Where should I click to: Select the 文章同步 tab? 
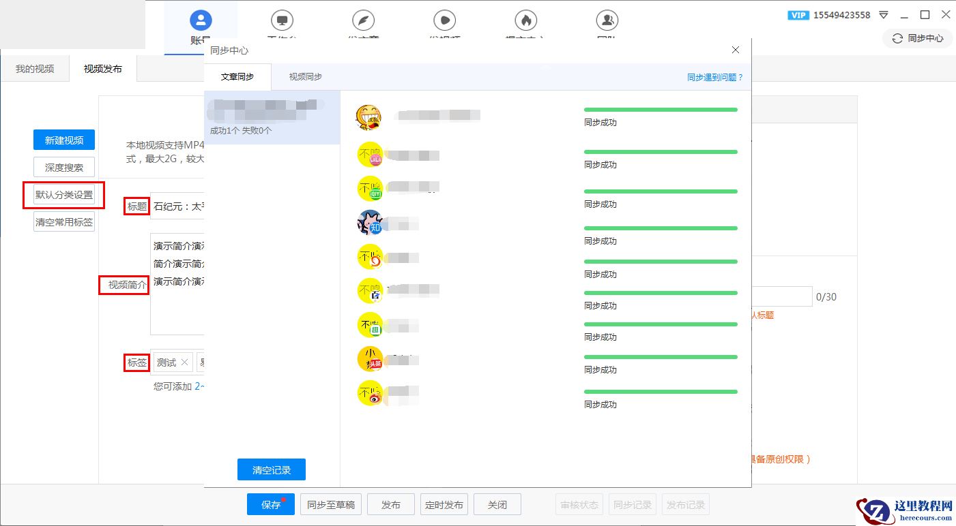coord(237,77)
